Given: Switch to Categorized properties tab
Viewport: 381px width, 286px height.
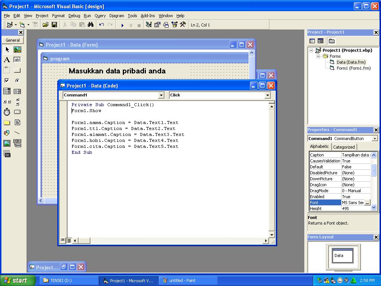Looking at the screenshot, I should coord(343,147).
